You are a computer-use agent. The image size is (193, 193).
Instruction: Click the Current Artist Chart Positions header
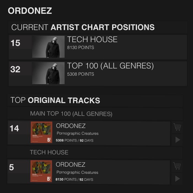[x=83, y=27]
